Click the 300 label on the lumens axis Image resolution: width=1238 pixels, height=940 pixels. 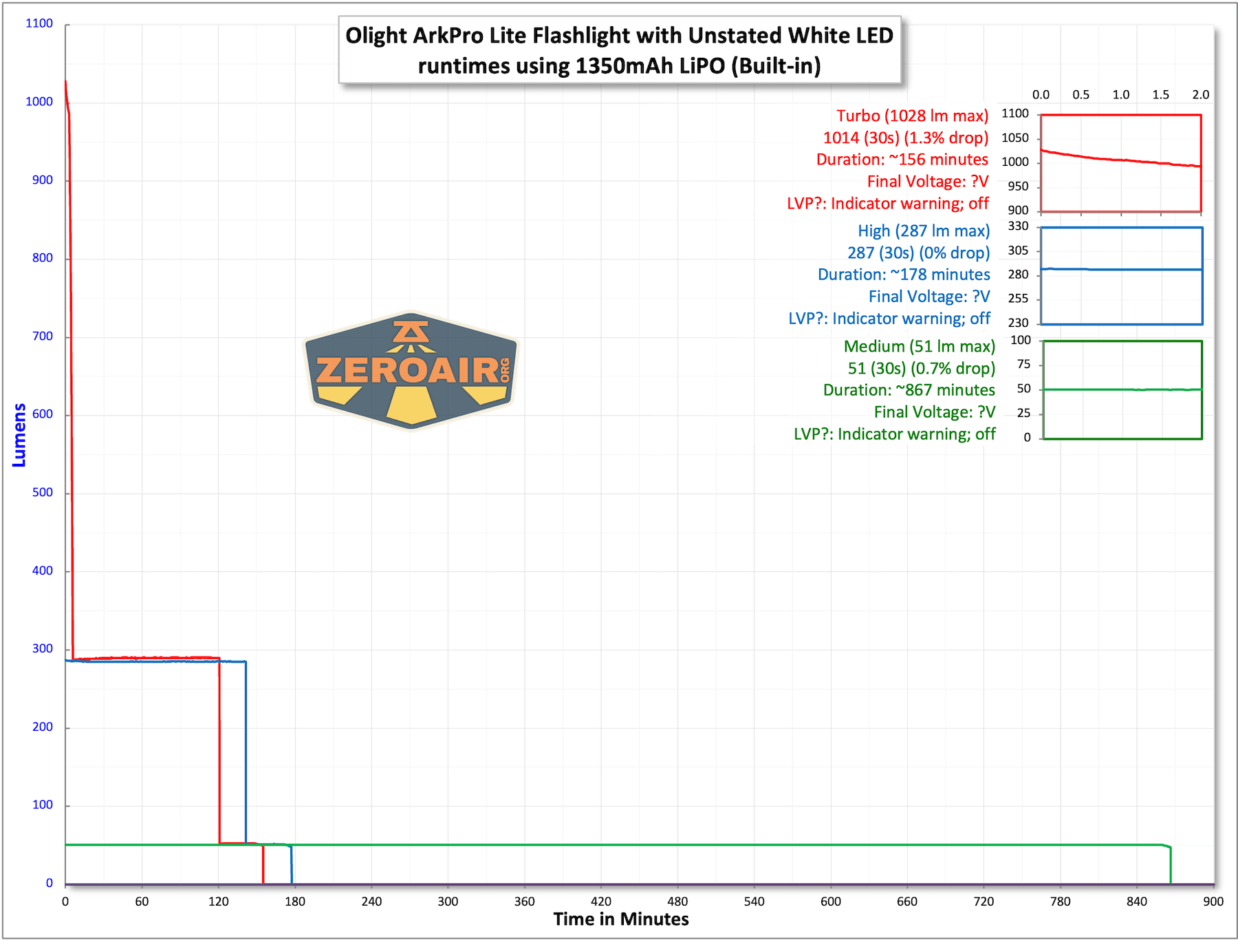[x=43, y=649]
